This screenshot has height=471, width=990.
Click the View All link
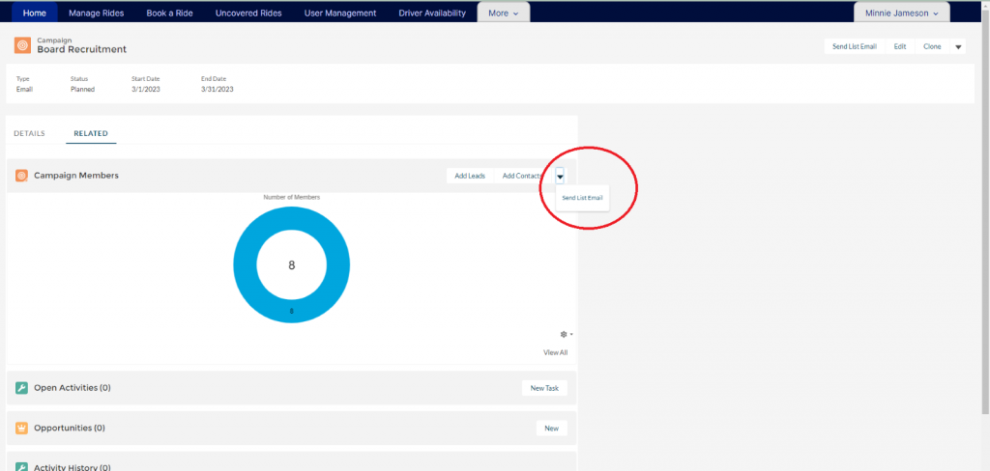tap(555, 352)
